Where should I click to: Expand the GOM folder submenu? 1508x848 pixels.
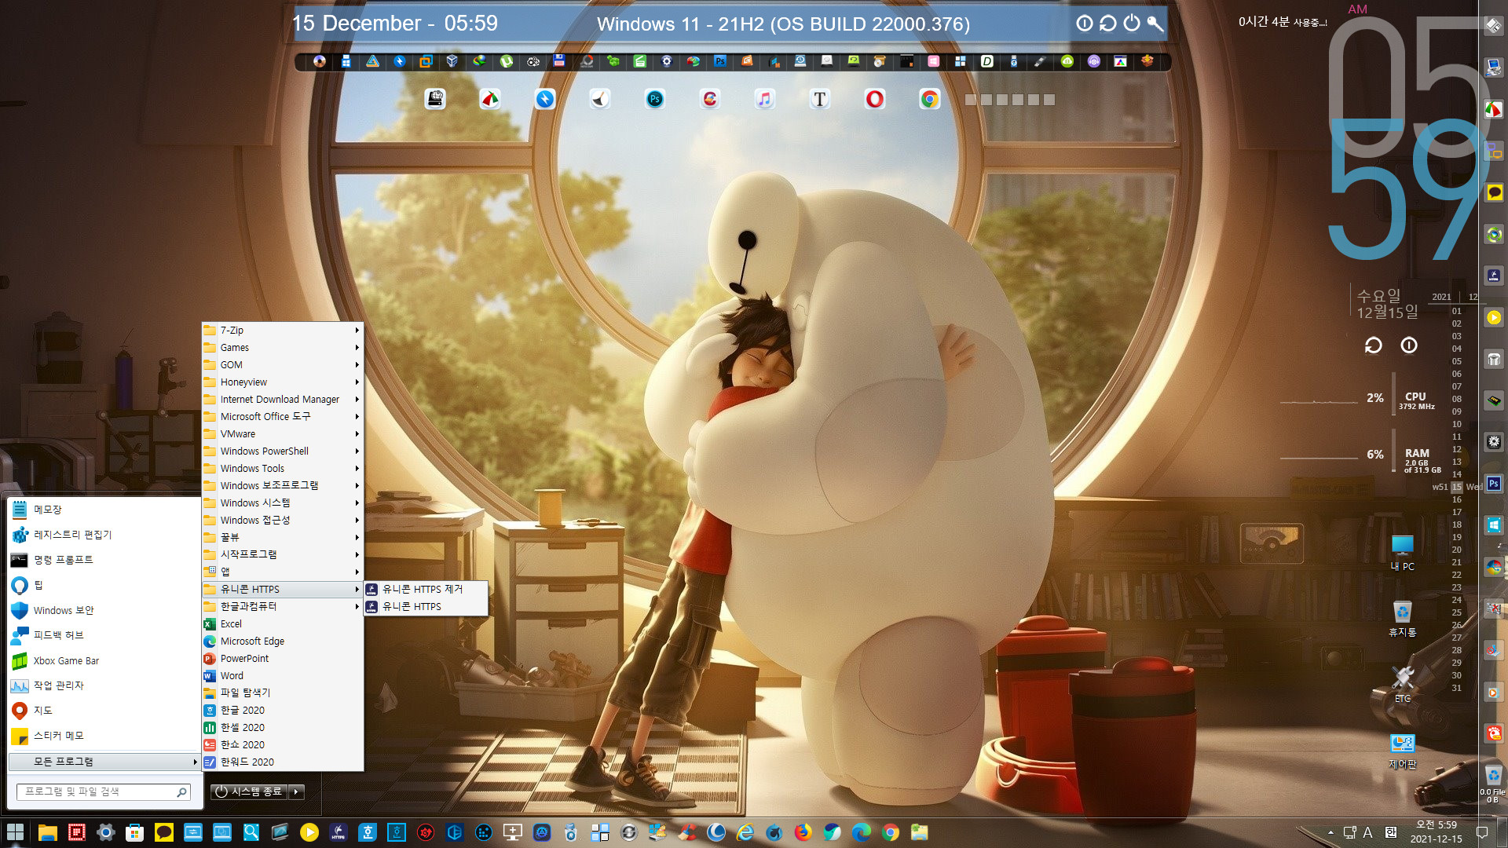(x=282, y=365)
